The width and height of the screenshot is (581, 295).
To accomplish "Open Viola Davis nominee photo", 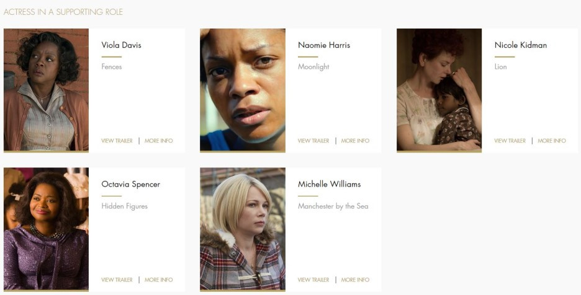I will click(x=46, y=90).
